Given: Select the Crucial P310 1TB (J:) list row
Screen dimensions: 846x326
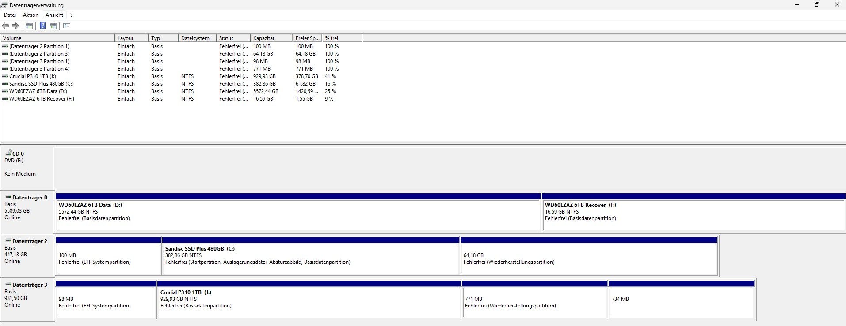Looking at the screenshot, I should [181, 76].
